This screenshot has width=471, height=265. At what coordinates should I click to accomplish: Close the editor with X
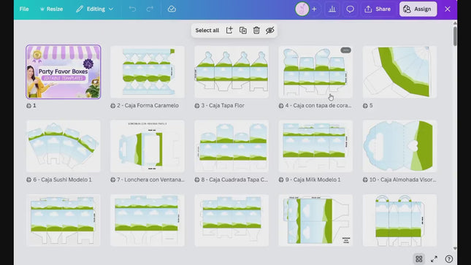point(448,9)
